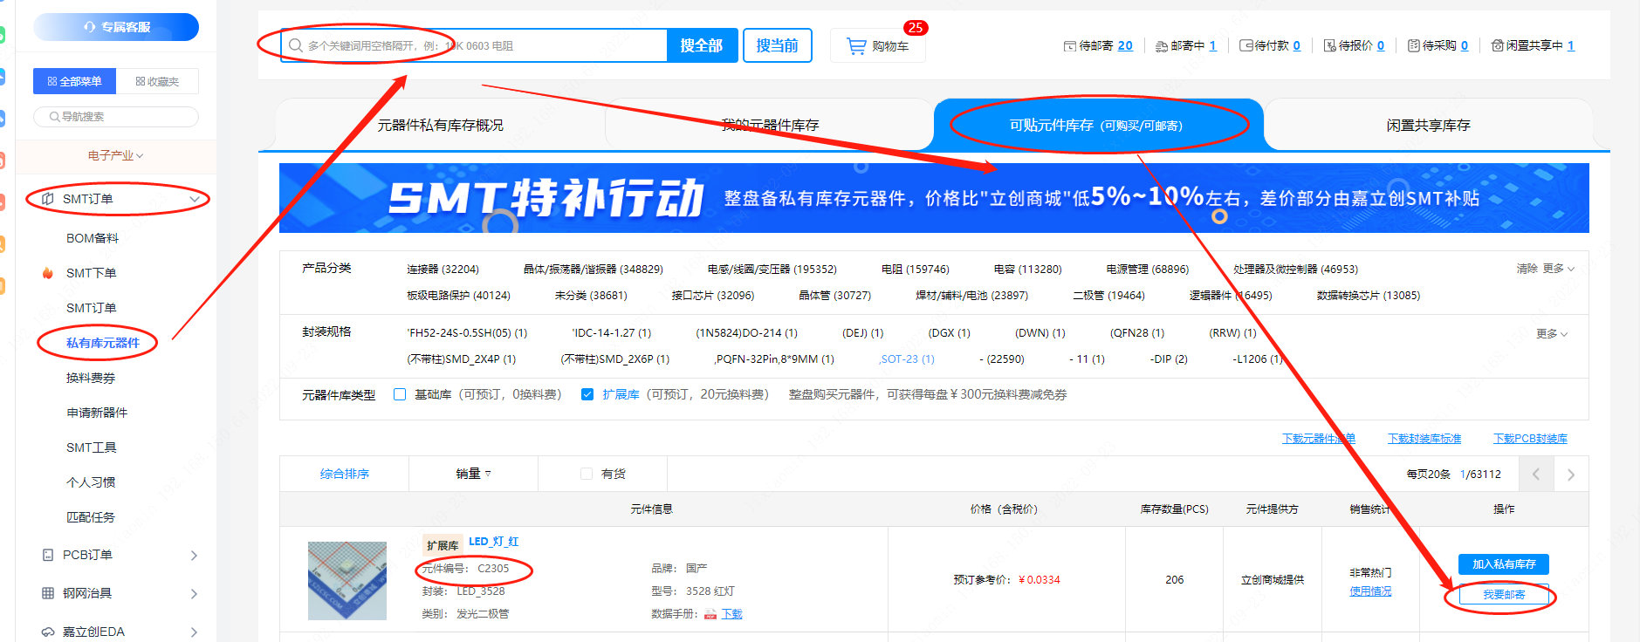
Task: Uncheck the 扩展库 checkbox
Action: tap(587, 394)
